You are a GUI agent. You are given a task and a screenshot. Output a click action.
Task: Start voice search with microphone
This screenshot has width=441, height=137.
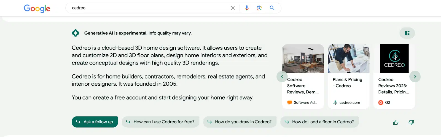pos(247,8)
